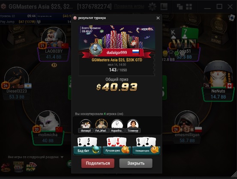Image resolution: width=237 pixels, height=179 pixels.
Task: Open the Правила игры rules link
Action: click(129, 6)
